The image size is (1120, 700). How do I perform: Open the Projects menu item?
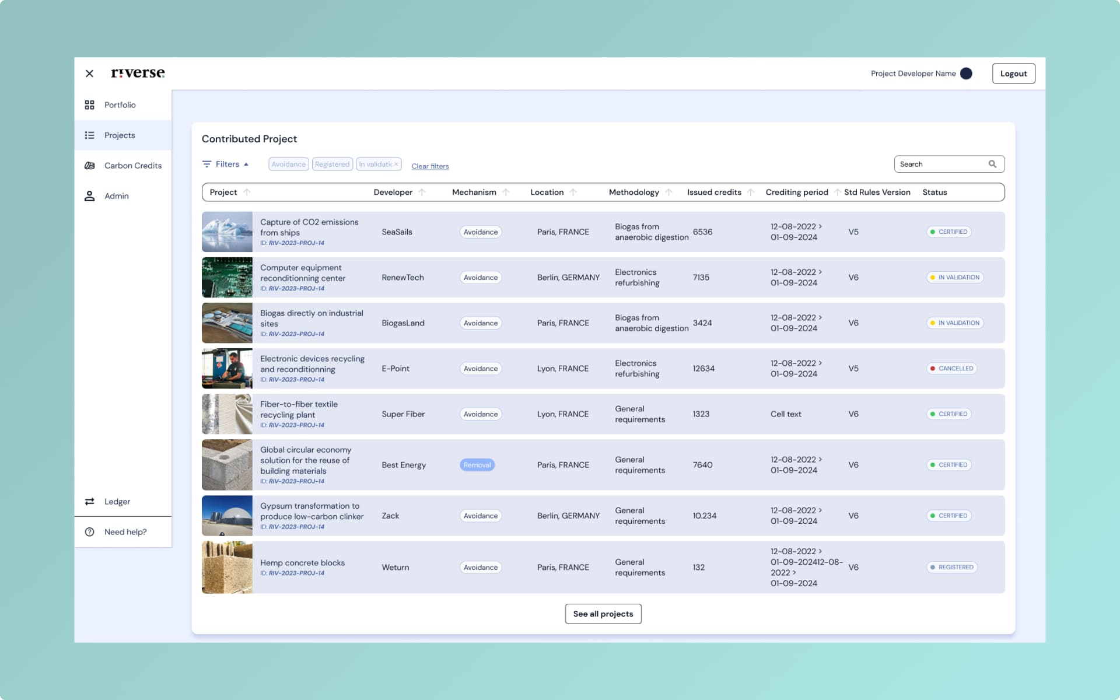click(x=120, y=135)
